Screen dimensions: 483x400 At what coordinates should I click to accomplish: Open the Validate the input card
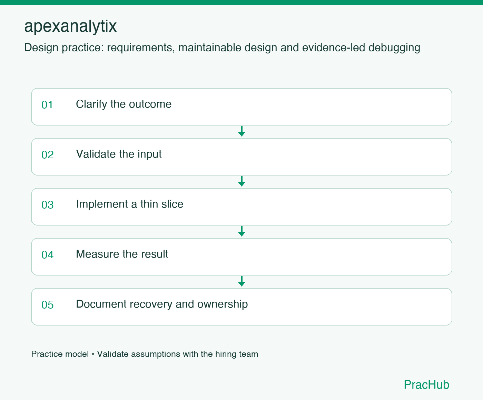241,157
